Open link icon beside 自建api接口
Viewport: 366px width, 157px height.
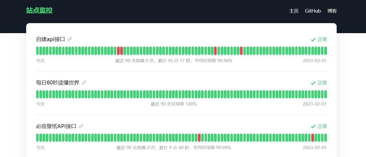click(70, 39)
